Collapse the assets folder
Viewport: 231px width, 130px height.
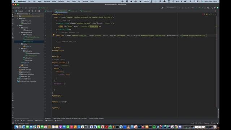tap(20, 28)
